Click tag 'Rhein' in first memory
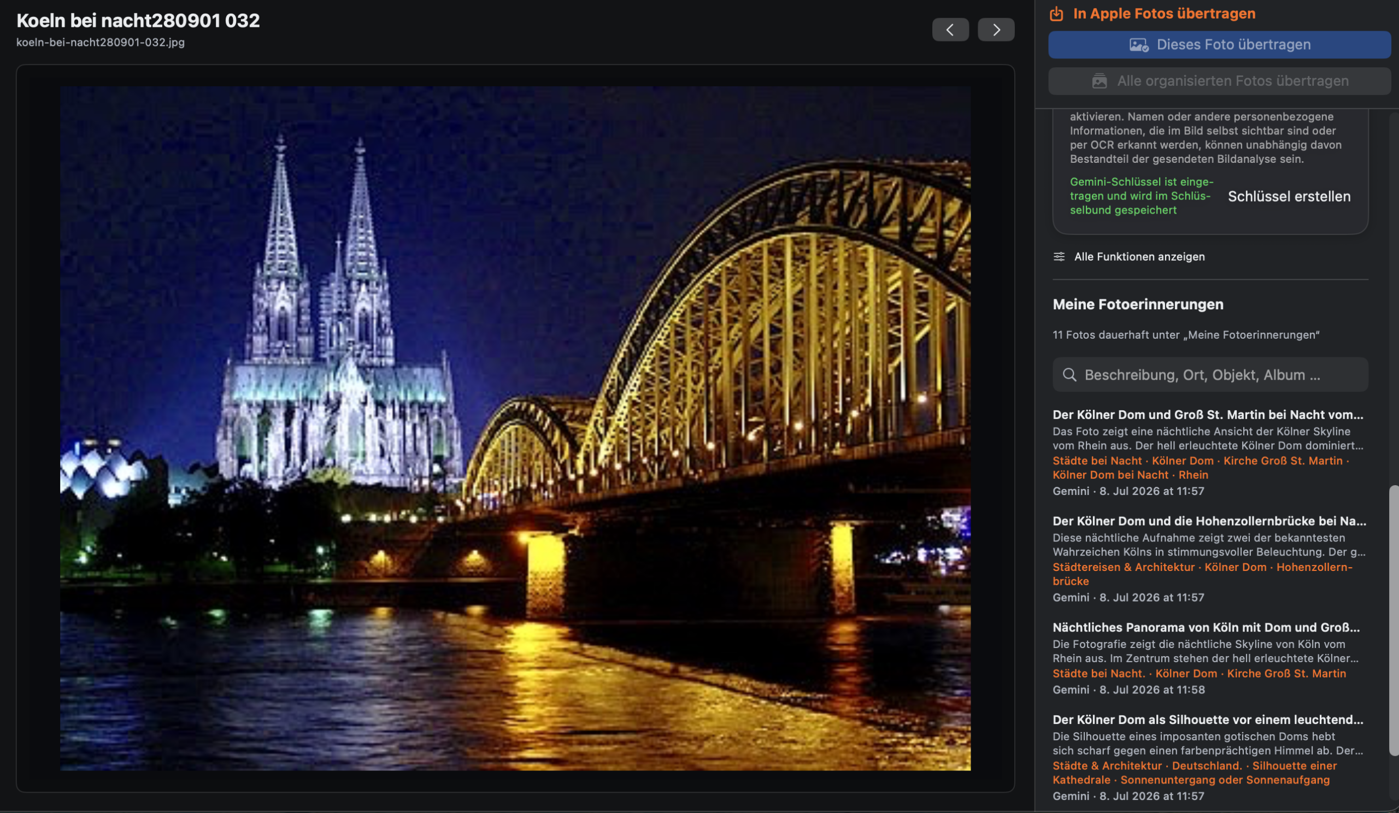1399x813 pixels. point(1193,475)
